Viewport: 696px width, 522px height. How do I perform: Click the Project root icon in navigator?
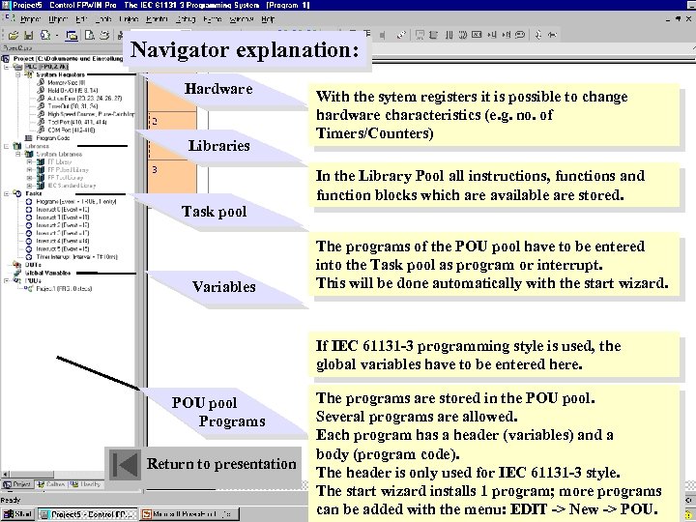click(x=6, y=59)
